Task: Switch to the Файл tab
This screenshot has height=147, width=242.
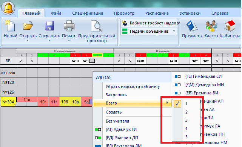Action: point(56,13)
